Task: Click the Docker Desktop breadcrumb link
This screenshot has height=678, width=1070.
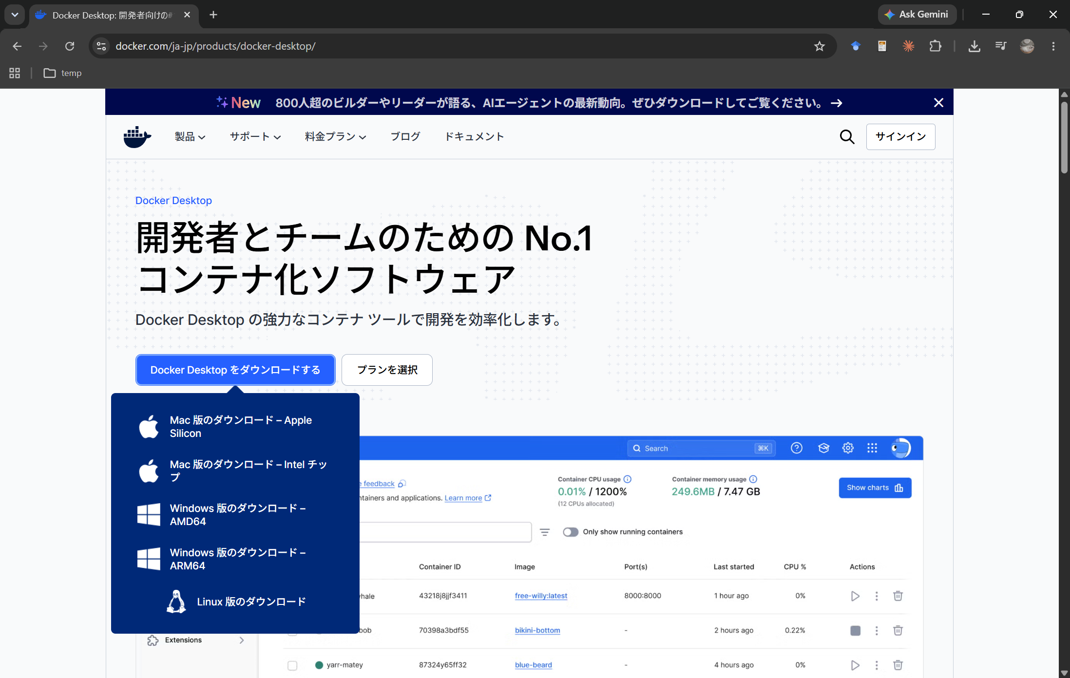Action: (173, 201)
